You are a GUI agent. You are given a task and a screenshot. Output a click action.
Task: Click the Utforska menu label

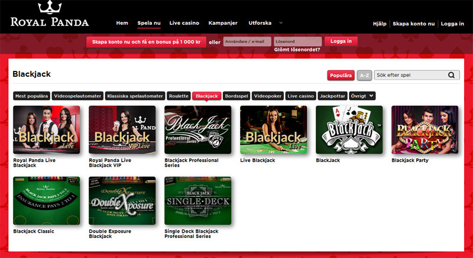coord(260,23)
